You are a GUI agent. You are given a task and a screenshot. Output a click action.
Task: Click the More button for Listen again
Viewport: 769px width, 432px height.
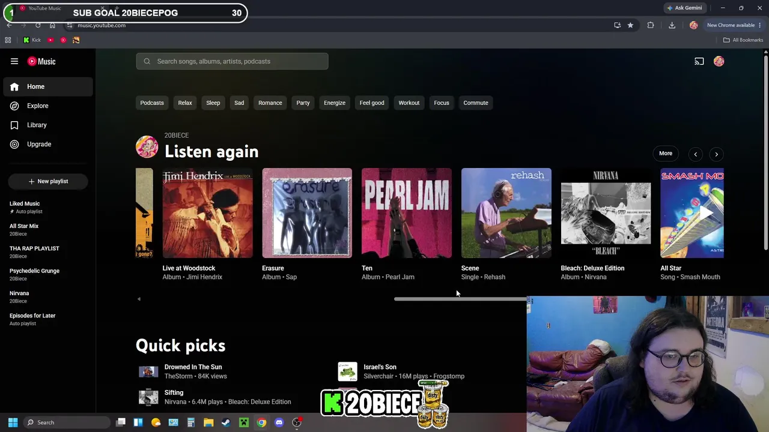tap(666, 154)
